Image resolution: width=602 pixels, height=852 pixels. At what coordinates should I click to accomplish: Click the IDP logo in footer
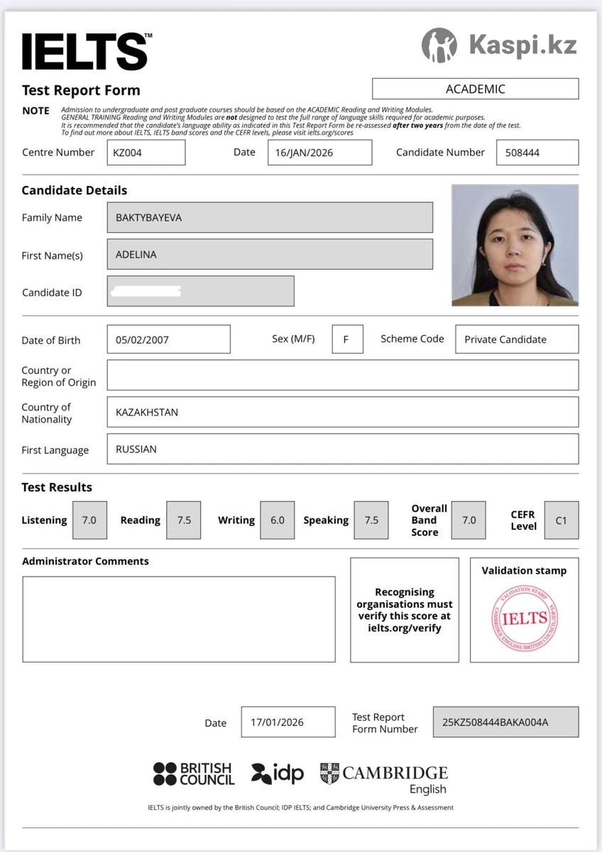[278, 773]
